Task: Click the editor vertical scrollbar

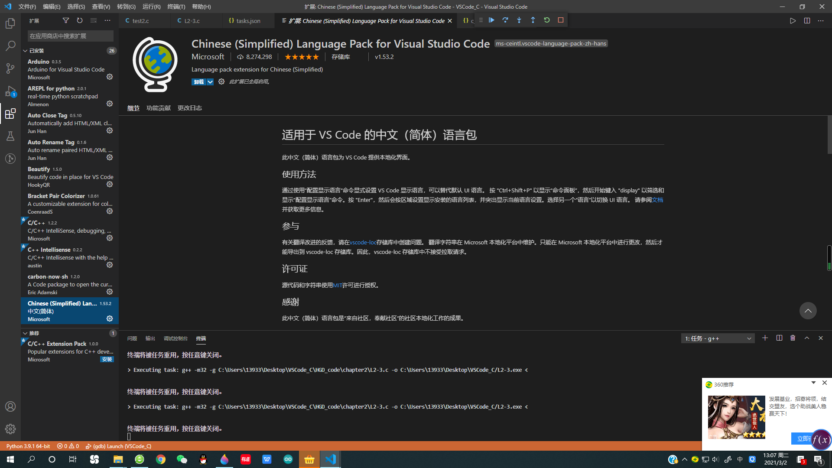Action: pyautogui.click(x=829, y=134)
